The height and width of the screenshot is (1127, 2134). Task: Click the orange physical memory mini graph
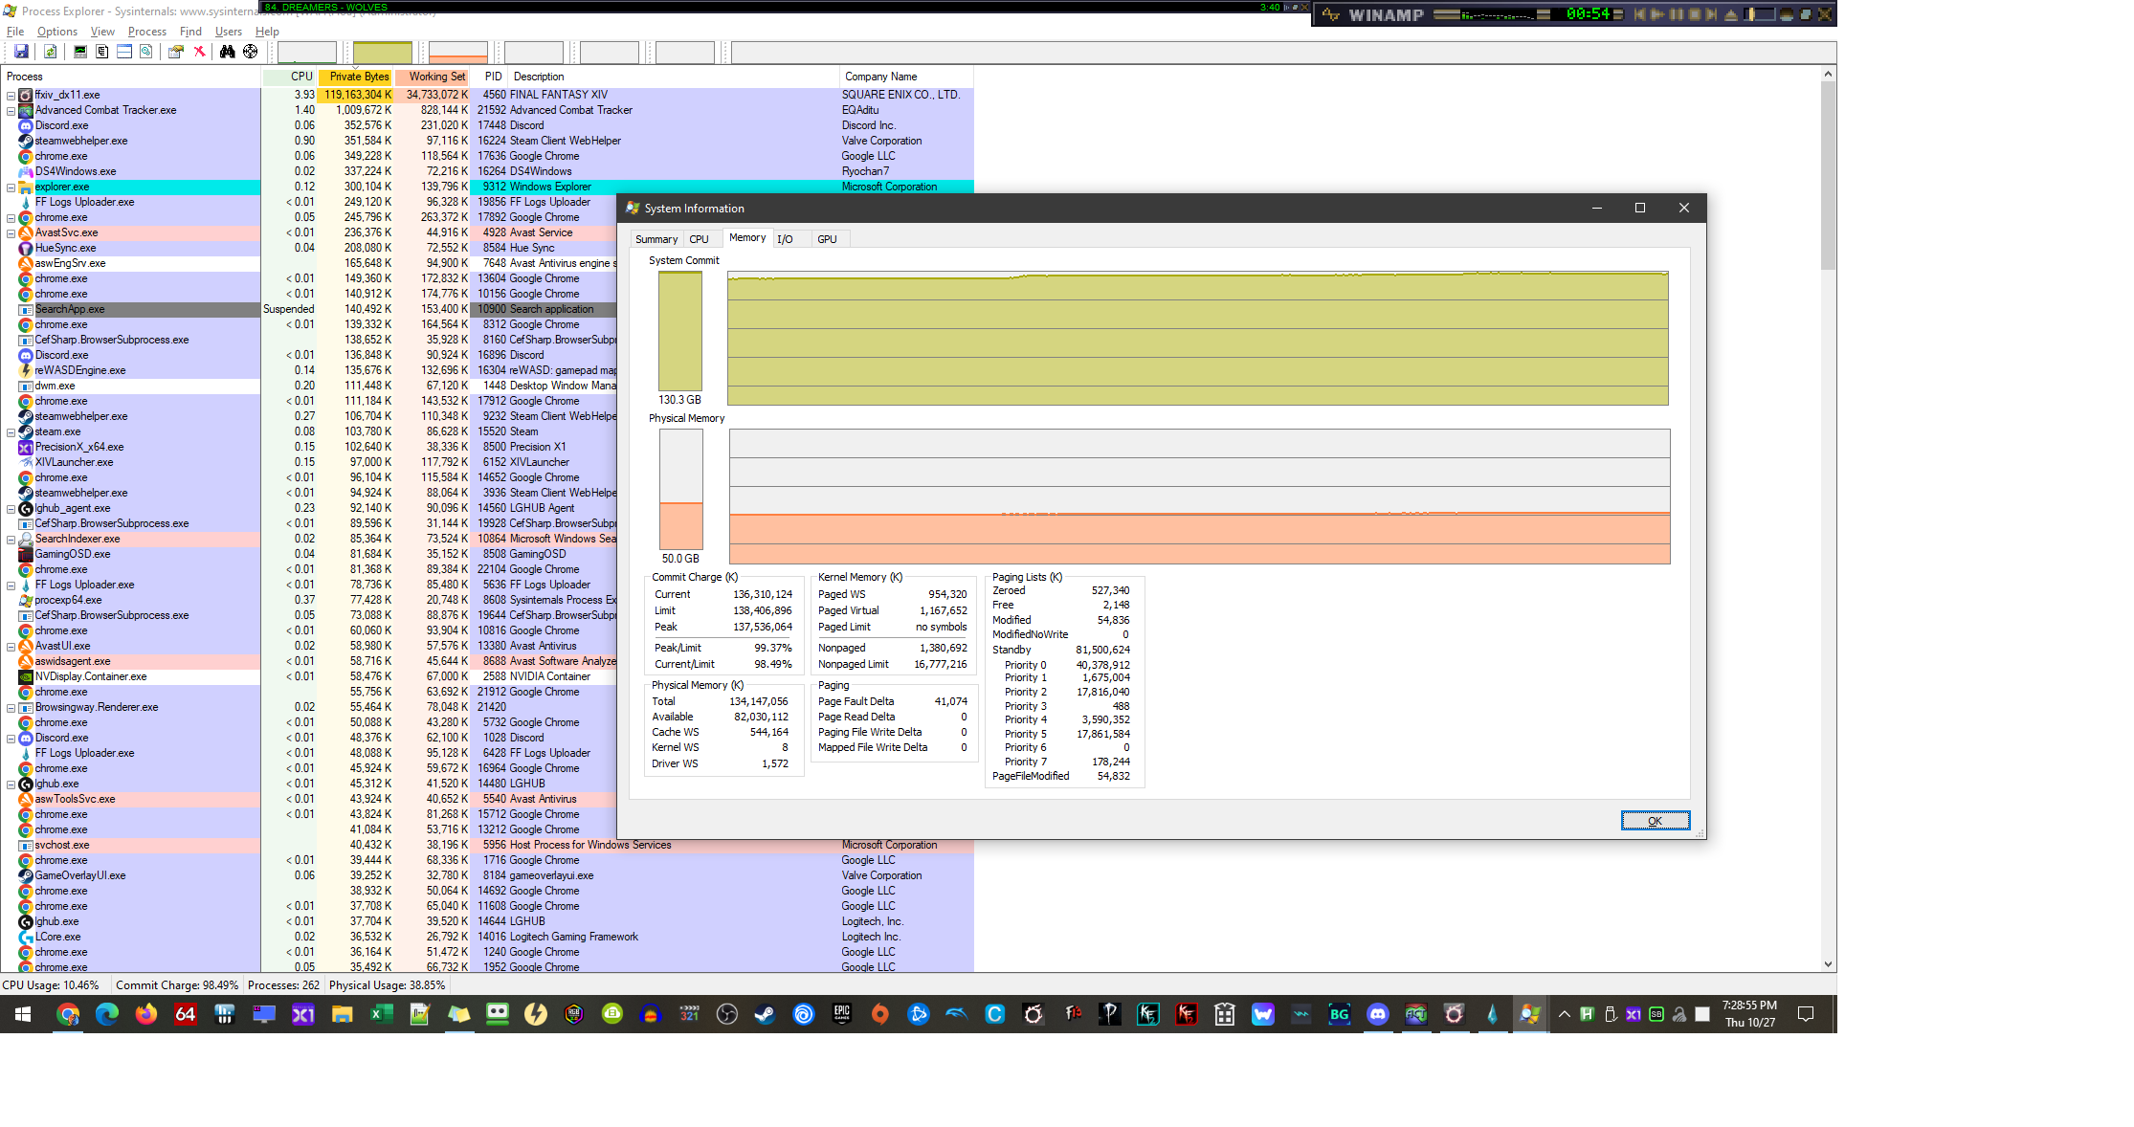[457, 52]
